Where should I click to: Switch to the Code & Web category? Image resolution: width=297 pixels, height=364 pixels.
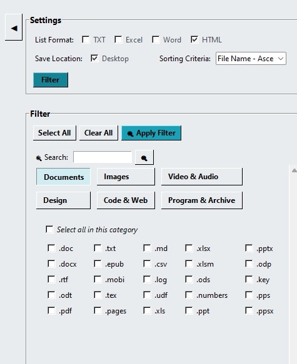coord(126,200)
